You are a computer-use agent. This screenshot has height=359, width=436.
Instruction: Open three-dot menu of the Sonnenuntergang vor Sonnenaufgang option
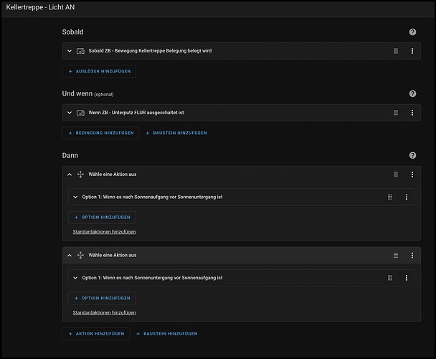tap(407, 278)
